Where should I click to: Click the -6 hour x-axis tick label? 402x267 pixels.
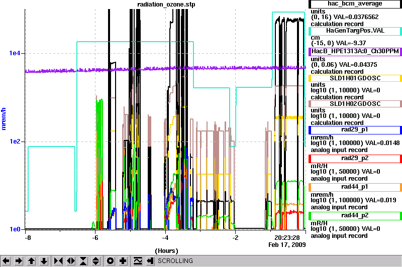(95, 237)
